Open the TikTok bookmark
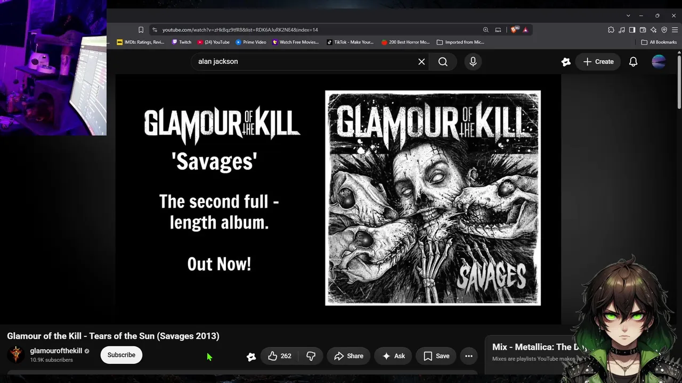 tap(350, 42)
